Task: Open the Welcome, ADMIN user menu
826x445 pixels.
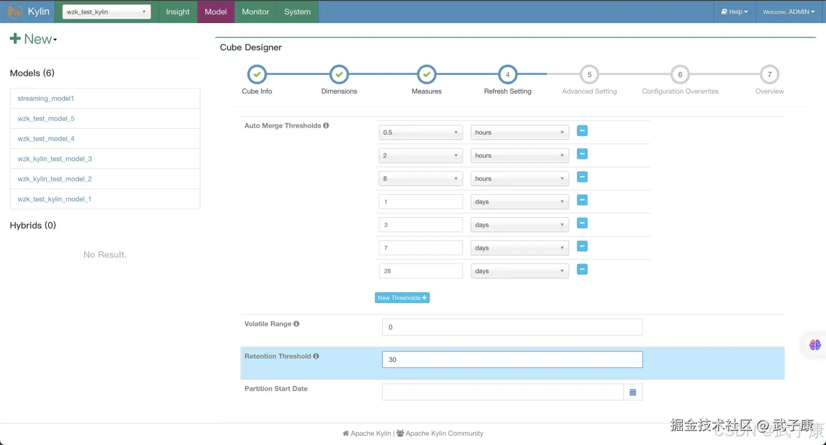Action: tap(789, 12)
